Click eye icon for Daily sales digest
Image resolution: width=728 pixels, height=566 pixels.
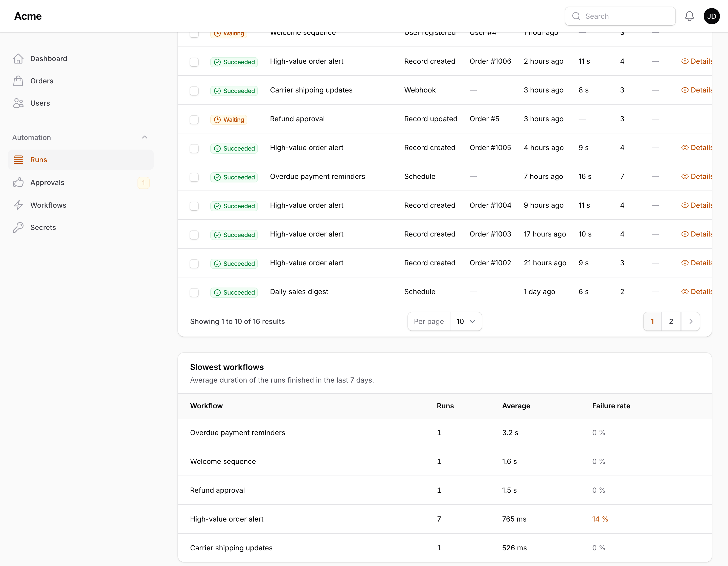[x=685, y=292]
